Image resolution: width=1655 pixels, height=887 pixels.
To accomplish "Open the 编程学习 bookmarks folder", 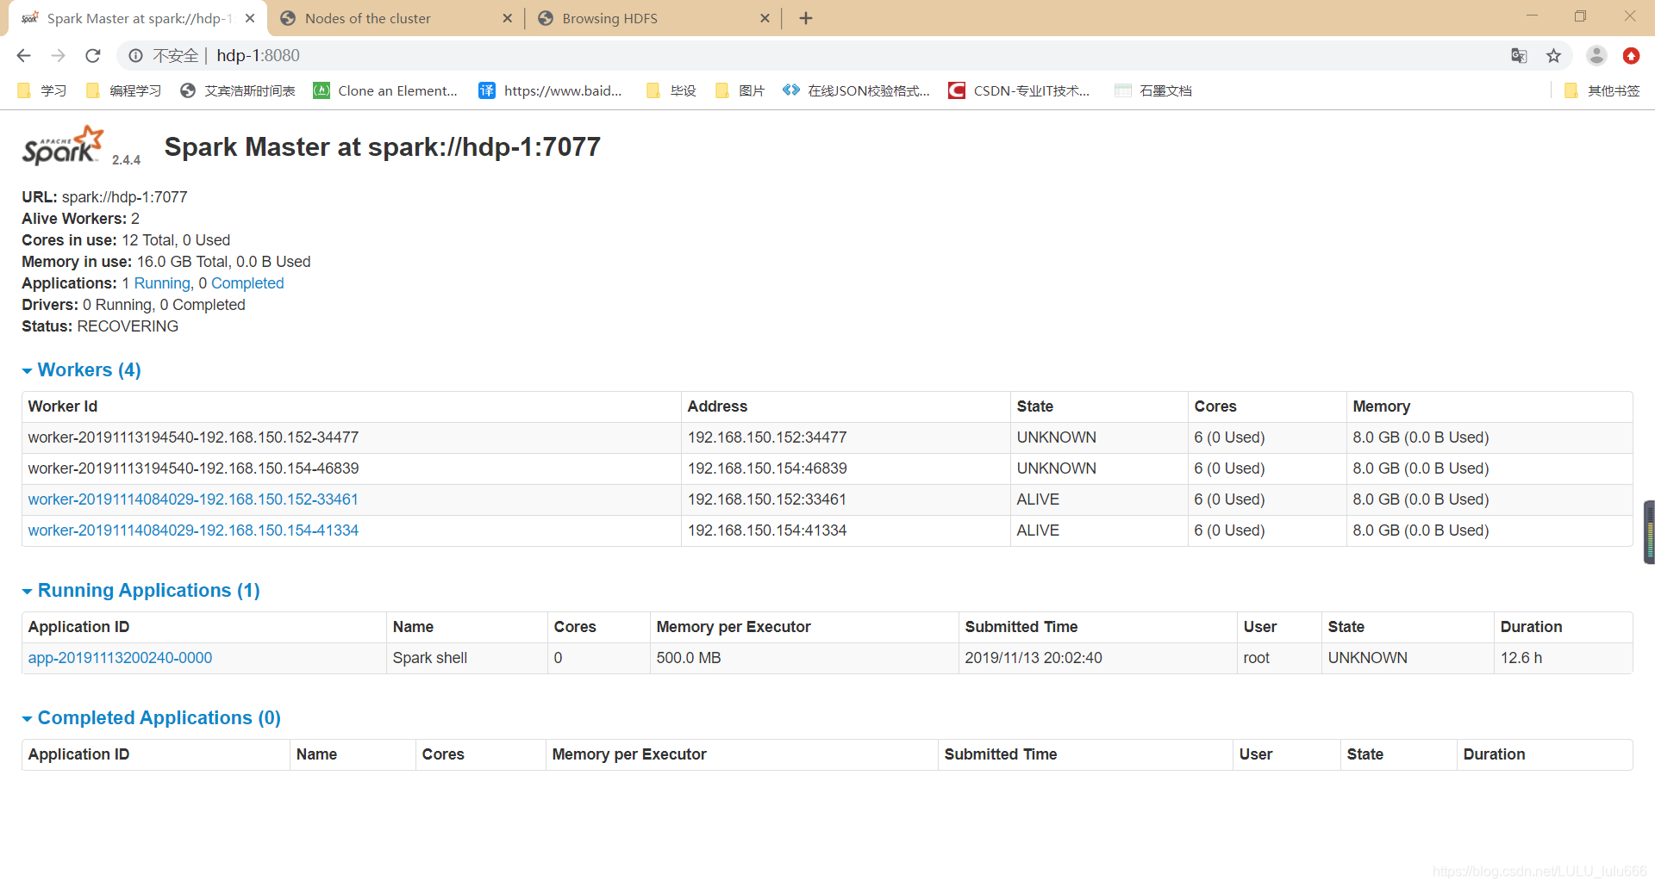I will pos(123,90).
